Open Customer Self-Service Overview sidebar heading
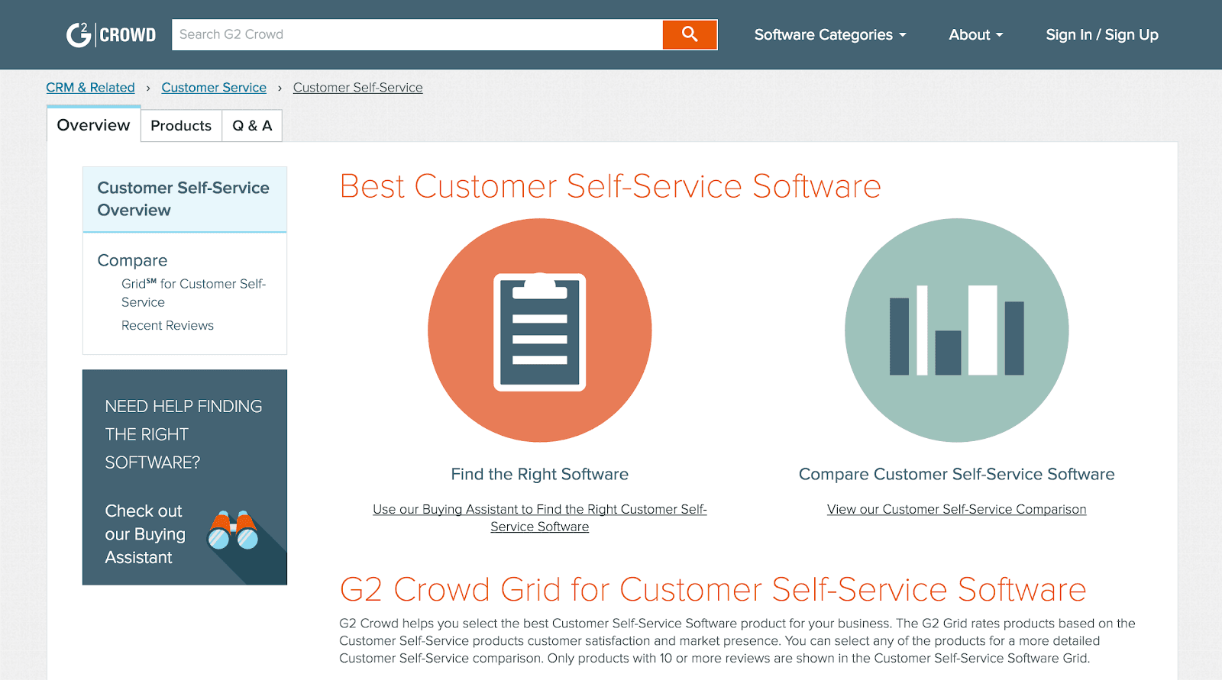Viewport: 1222px width, 680px height. click(184, 199)
